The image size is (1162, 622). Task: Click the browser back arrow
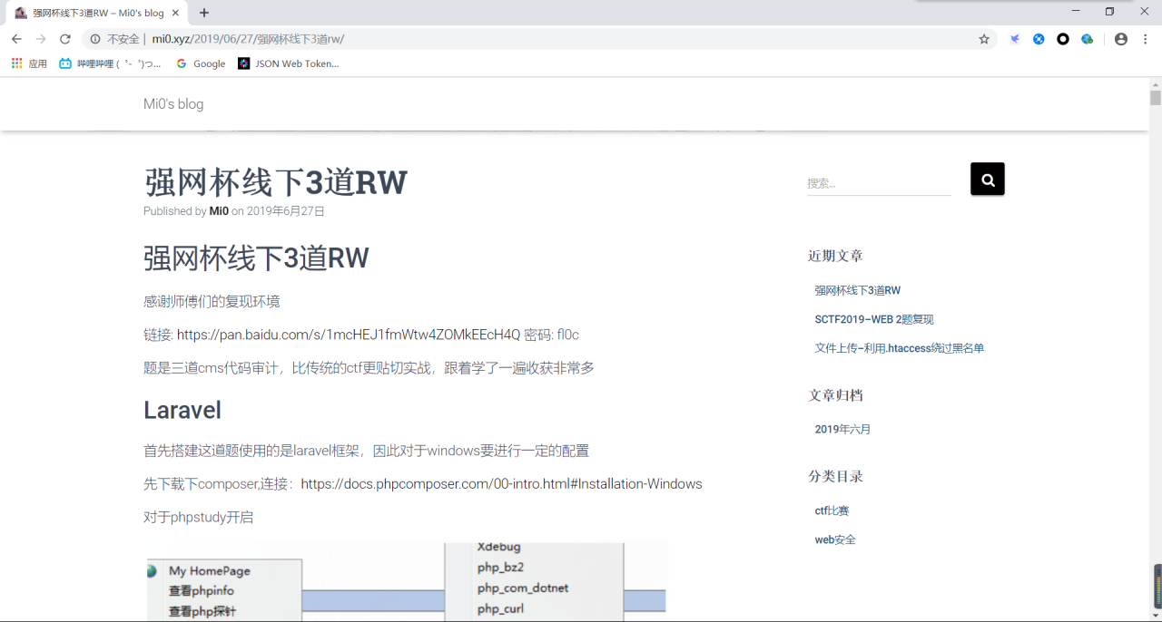16,39
